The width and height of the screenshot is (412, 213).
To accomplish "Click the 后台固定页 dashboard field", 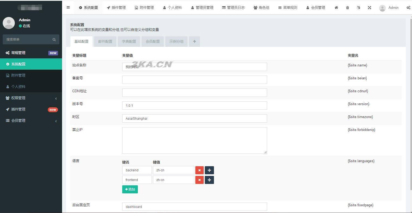I will [x=195, y=207].
